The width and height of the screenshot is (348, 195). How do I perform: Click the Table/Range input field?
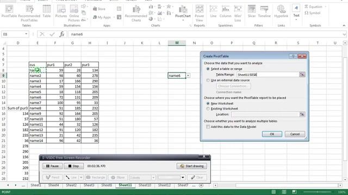tap(268, 75)
